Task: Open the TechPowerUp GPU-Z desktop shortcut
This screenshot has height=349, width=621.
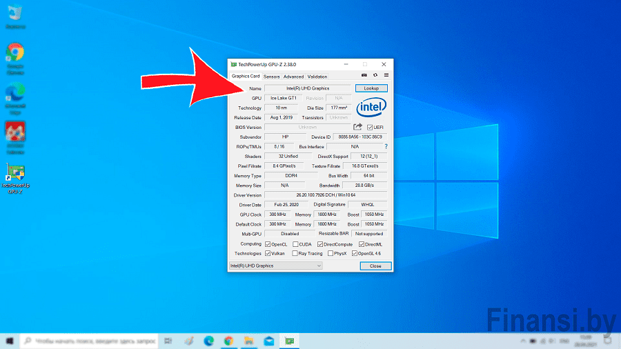Action: (15, 179)
